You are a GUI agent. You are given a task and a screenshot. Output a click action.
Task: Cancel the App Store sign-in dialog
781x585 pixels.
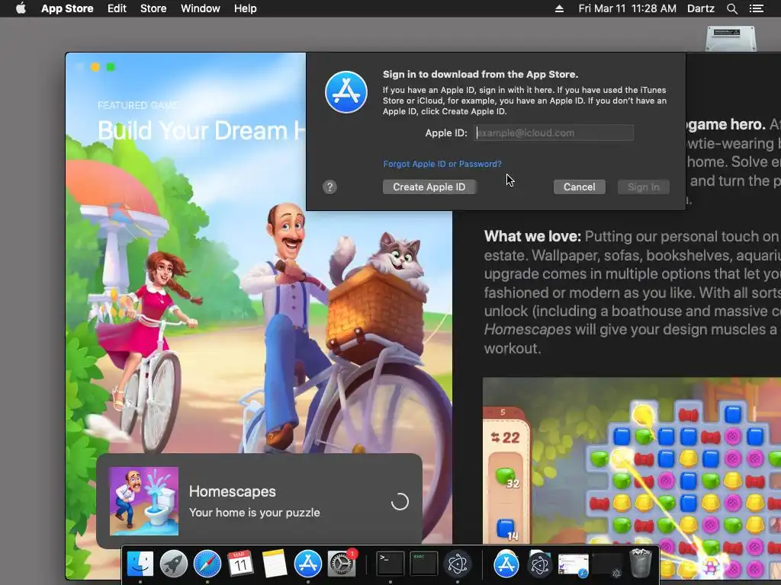(x=580, y=187)
